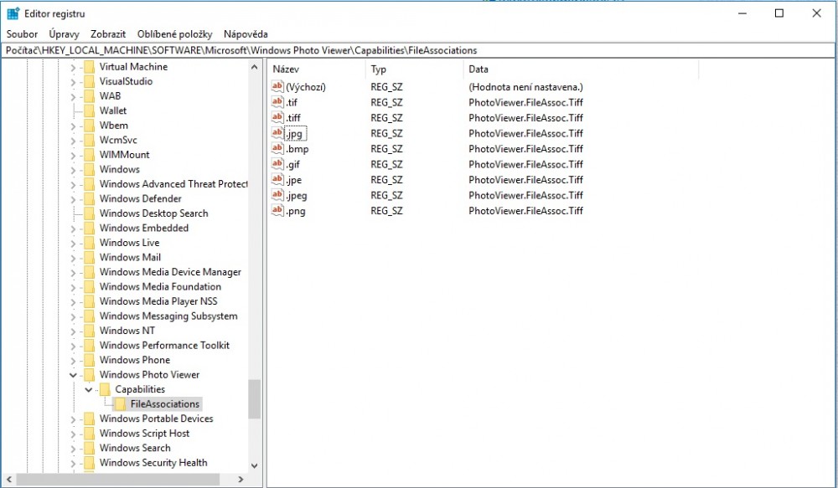This screenshot has height=488, width=838.
Task: Expand the VisualStudio registry key
Action: click(73, 81)
